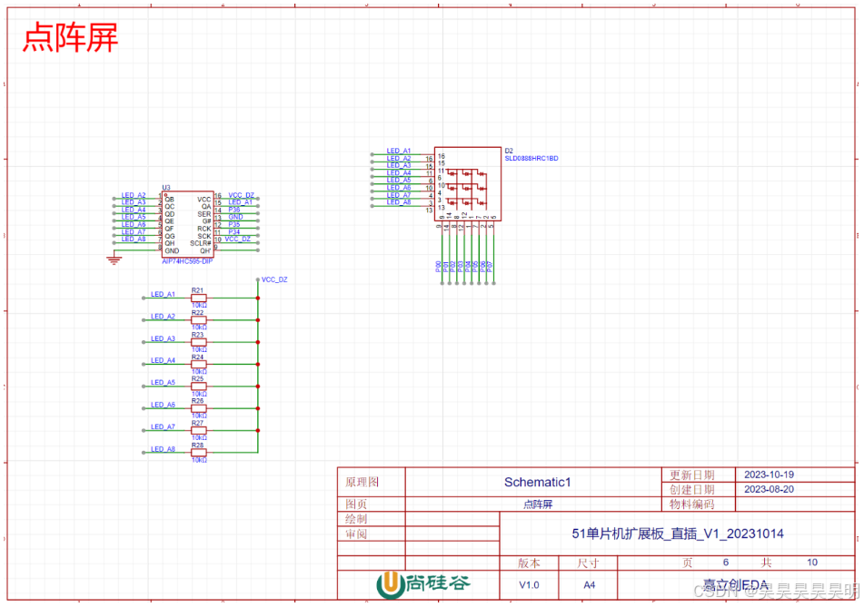Click LED_A7 net label beside R27

[x=164, y=427]
